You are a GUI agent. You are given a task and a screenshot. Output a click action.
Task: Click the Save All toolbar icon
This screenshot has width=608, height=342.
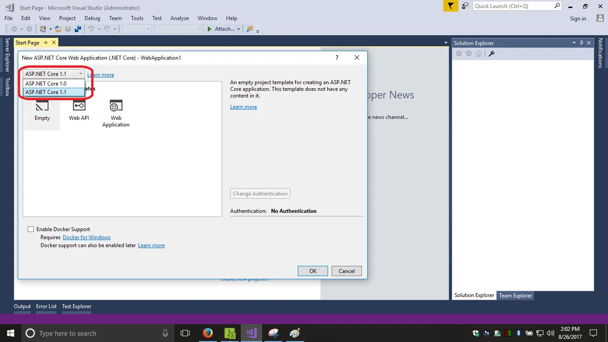coord(78,29)
